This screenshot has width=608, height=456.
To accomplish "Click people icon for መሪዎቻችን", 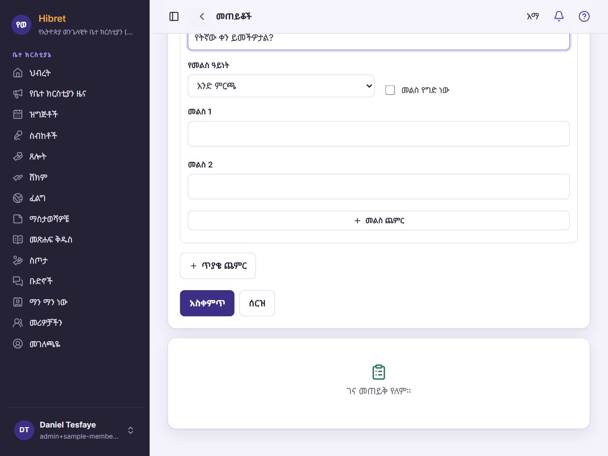I will tap(18, 323).
